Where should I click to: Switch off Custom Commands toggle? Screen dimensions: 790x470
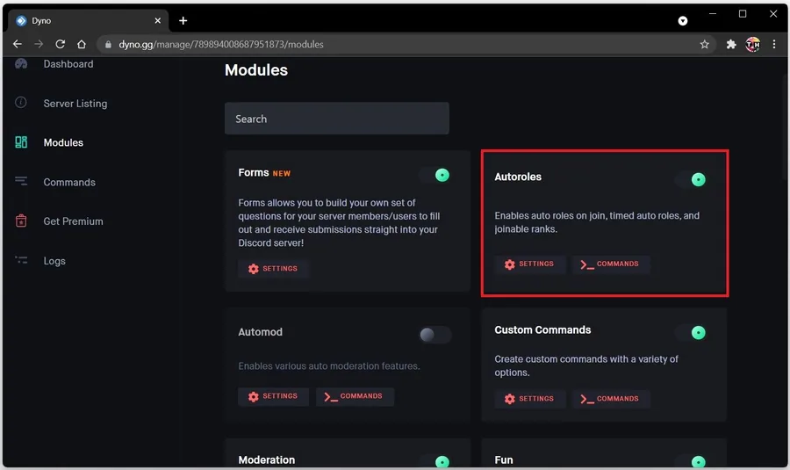click(693, 332)
